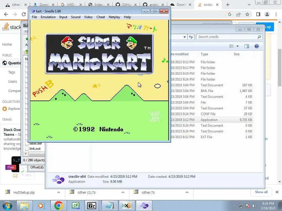The image size is (282, 211).
Task: Open the Explorer view options dropdown arrow
Action: [x=237, y=46]
